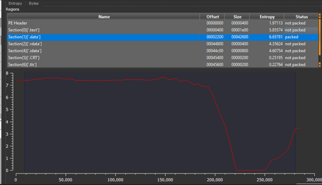
Task: Click the entropy value 4.60754
Action: point(276,51)
